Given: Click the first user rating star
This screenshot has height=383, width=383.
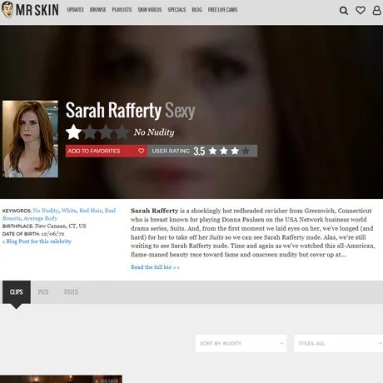Looking at the screenshot, I should 213,151.
